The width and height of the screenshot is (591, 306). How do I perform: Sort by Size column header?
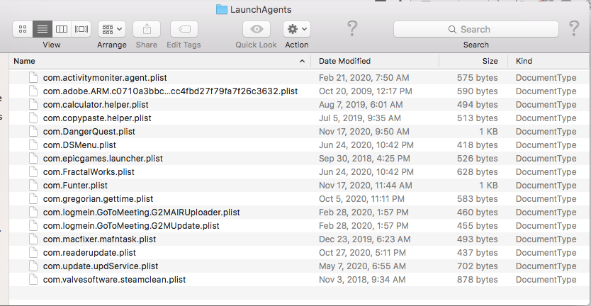point(474,61)
